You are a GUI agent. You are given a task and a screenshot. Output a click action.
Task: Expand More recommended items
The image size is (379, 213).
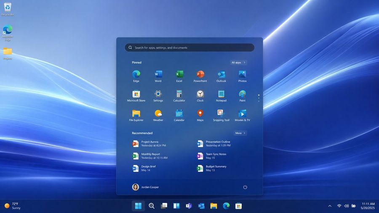(240, 133)
